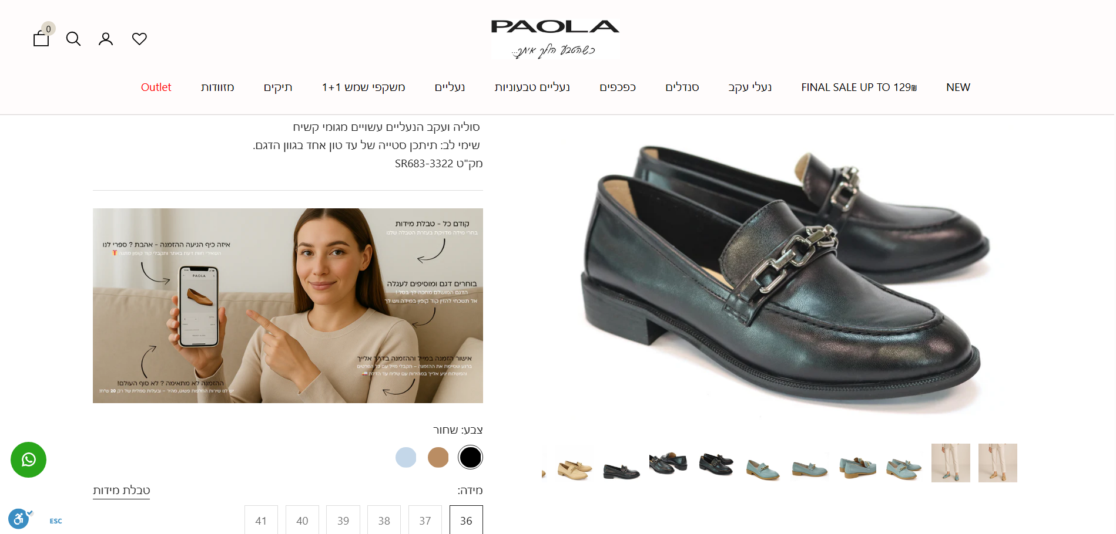This screenshot has width=1116, height=534.
Task: Open the shopping bag cart icon
Action: point(41,39)
